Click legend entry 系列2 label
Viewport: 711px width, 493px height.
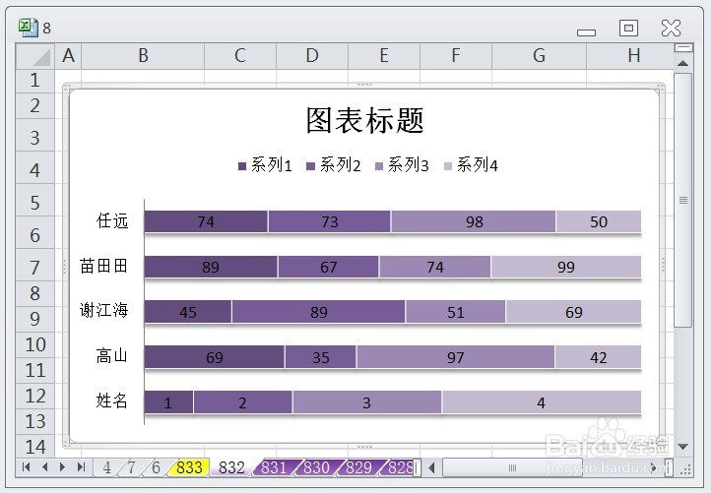pyautogui.click(x=340, y=165)
